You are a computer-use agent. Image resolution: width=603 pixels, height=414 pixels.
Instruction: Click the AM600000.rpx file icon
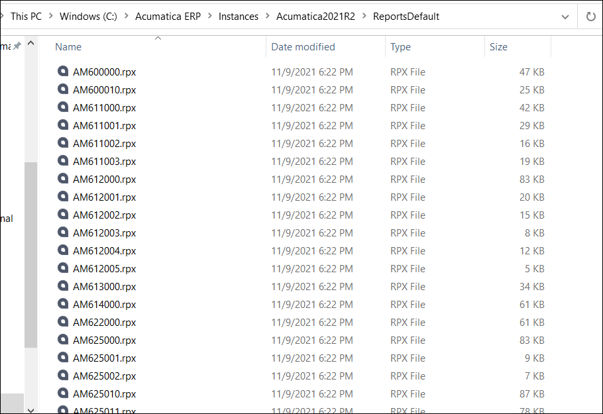click(x=63, y=72)
